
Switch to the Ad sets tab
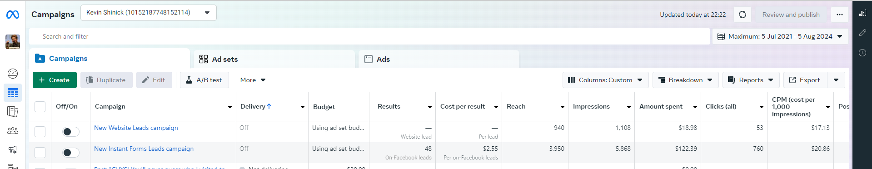point(274,59)
